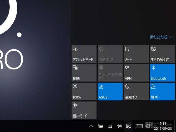Click バッテリー節約機能 tile

110,73
